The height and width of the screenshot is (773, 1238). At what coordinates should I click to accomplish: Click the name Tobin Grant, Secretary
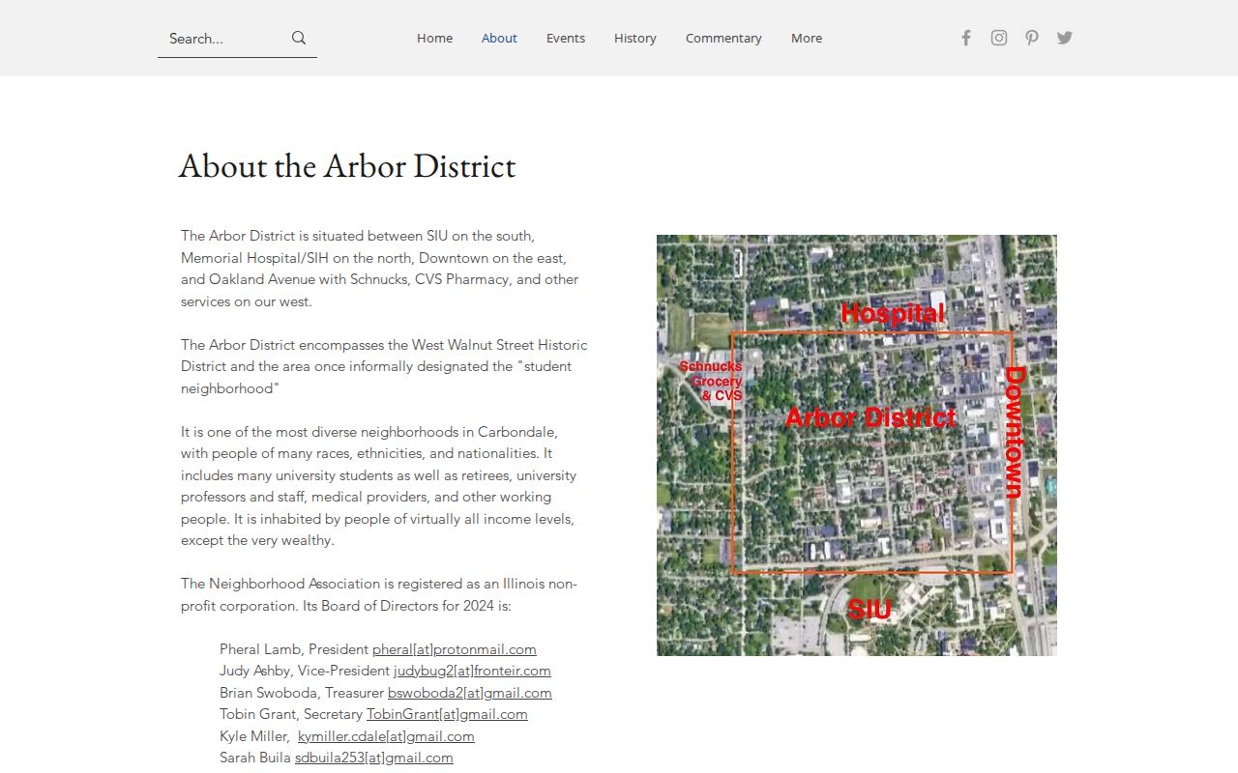point(291,714)
